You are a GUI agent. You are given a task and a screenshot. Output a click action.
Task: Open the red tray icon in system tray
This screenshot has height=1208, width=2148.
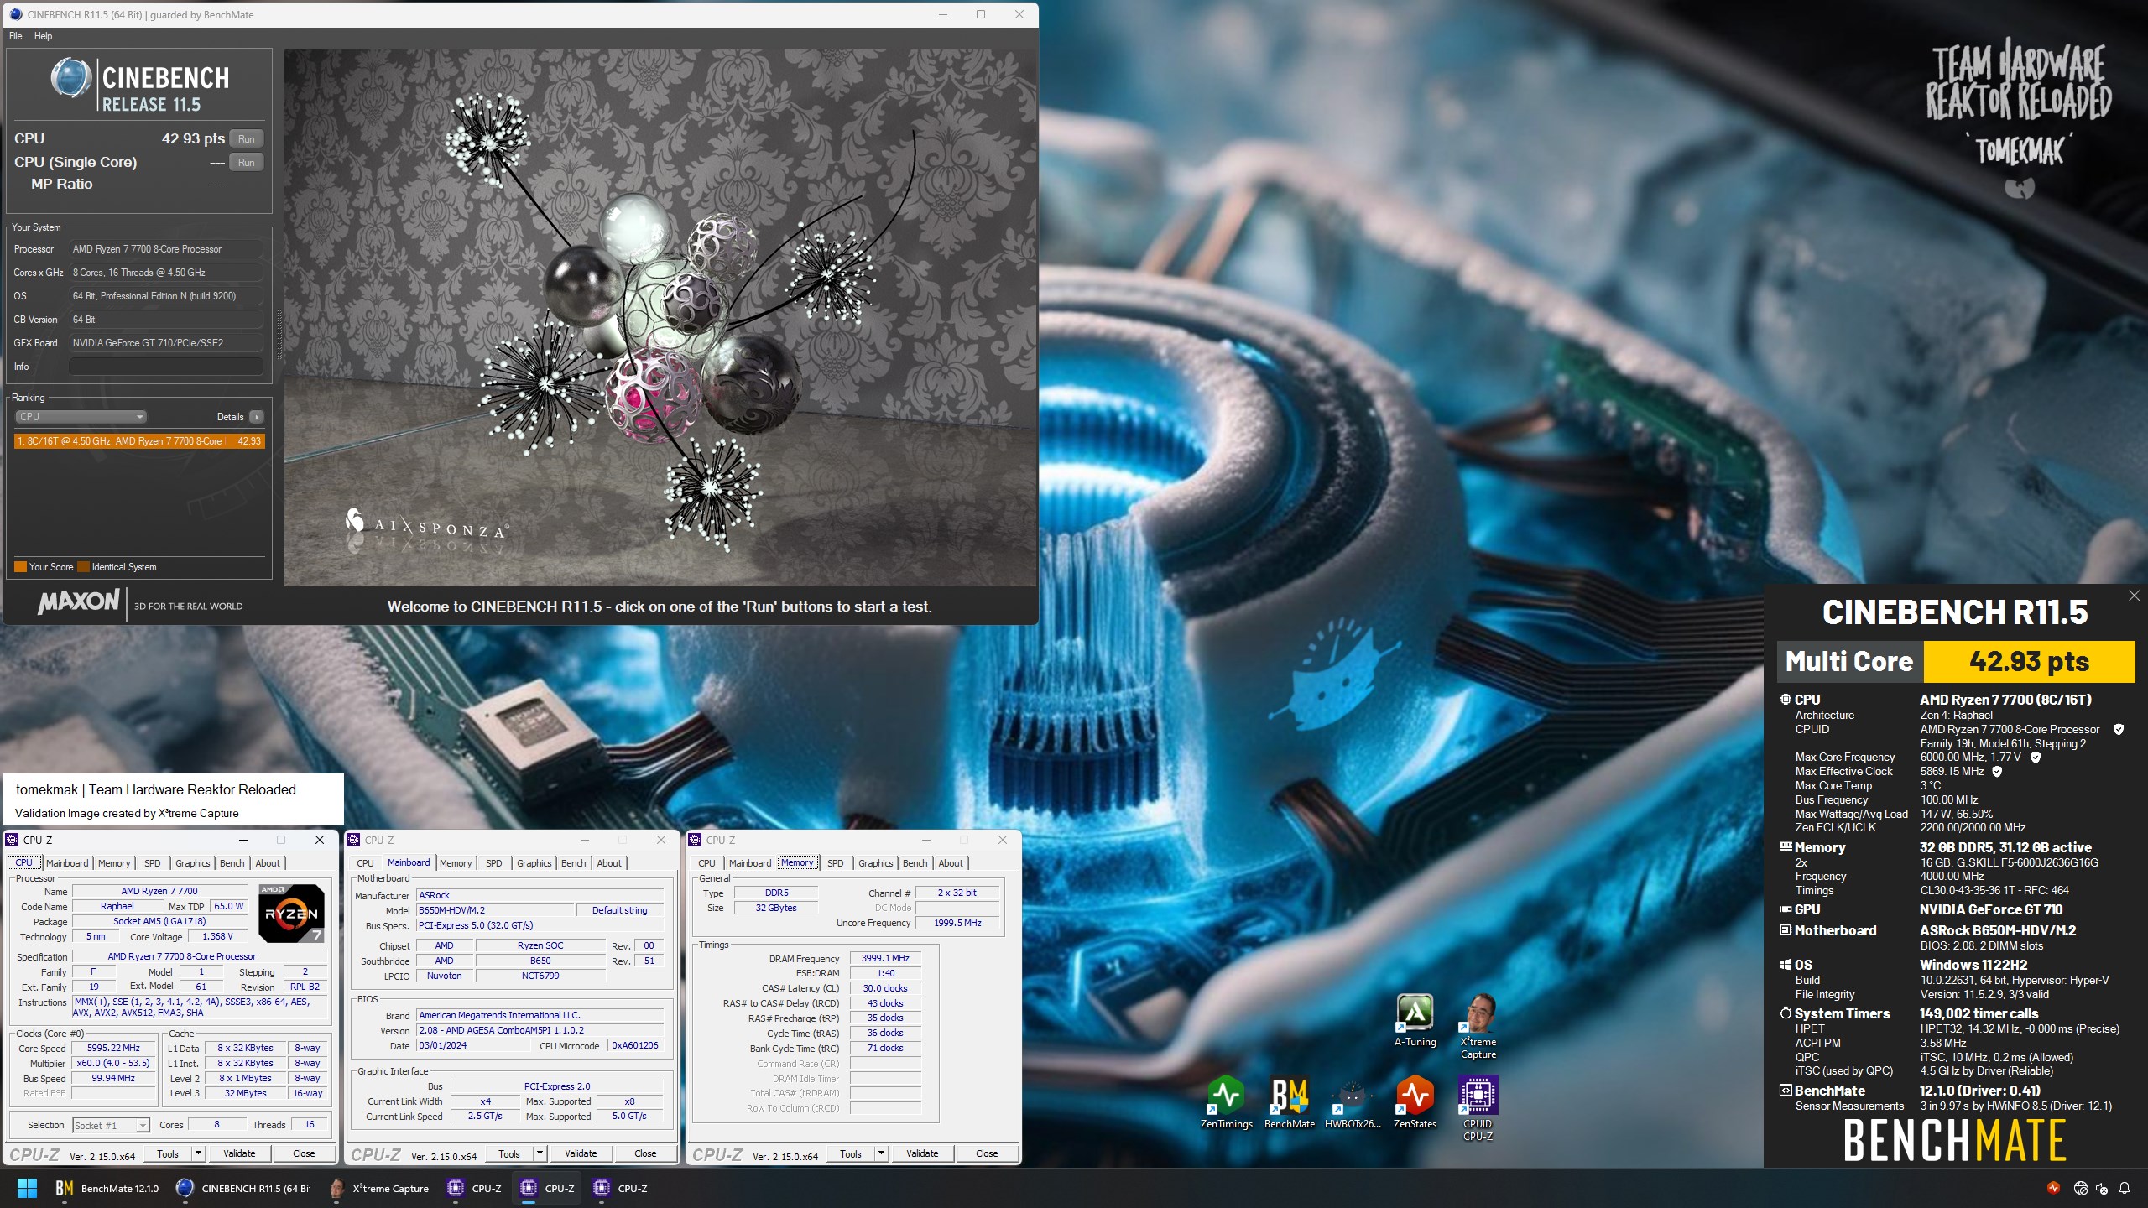[2053, 1188]
